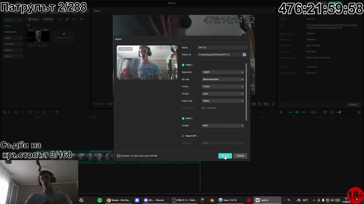Image resolution: width=364 pixels, height=204 pixels.
Task: Click Edit cover on export thumbnail
Action: click(x=125, y=49)
